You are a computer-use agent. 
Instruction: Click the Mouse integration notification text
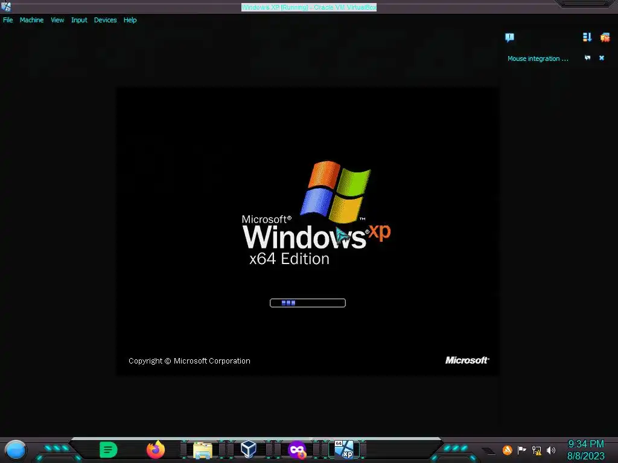(538, 58)
